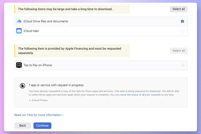Screen dimensions: 201x134
Task: Click the Tap to Pay icon
Action: [19, 65]
